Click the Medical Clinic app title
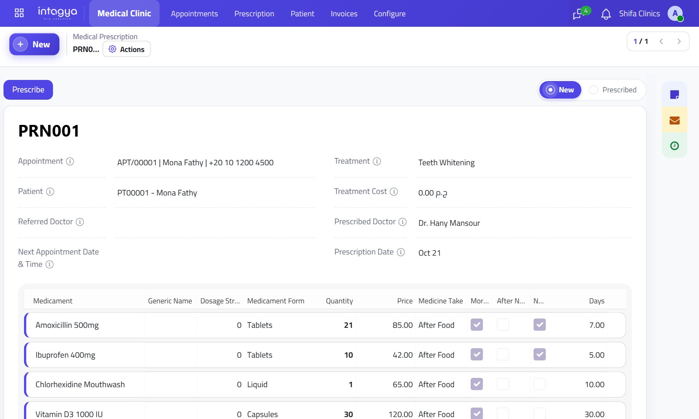The height and width of the screenshot is (419, 699). 124,13
